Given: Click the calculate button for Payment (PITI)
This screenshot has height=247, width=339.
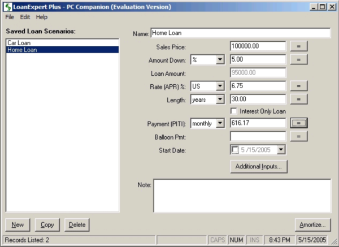Looking at the screenshot, I should [299, 123].
